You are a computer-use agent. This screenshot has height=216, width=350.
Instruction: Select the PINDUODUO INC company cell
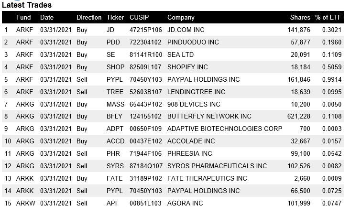point(193,42)
